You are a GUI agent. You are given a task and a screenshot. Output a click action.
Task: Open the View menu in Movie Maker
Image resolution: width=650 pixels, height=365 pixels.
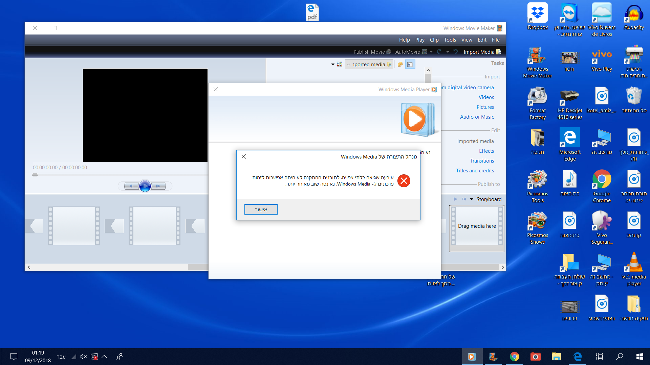(x=467, y=40)
